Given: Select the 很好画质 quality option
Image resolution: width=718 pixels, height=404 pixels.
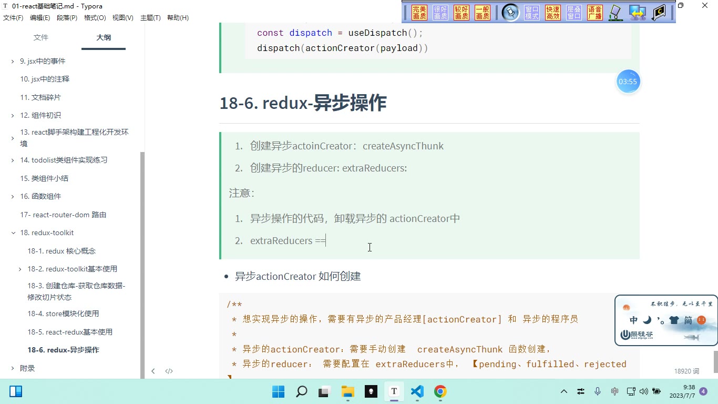Looking at the screenshot, I should click(x=440, y=13).
